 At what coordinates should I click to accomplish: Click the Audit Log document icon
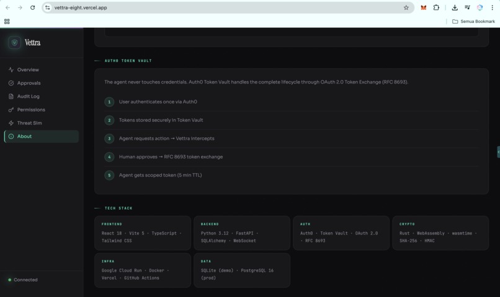pos(11,97)
